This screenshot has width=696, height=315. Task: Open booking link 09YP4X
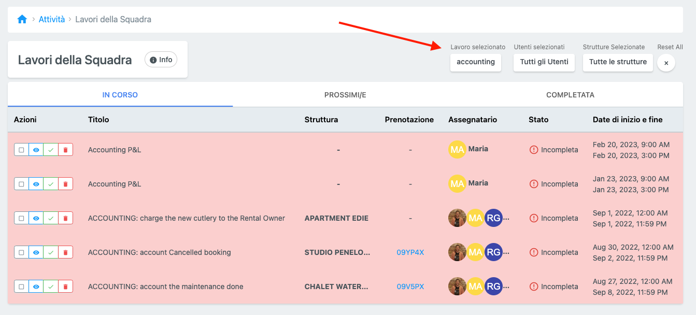(x=410, y=252)
